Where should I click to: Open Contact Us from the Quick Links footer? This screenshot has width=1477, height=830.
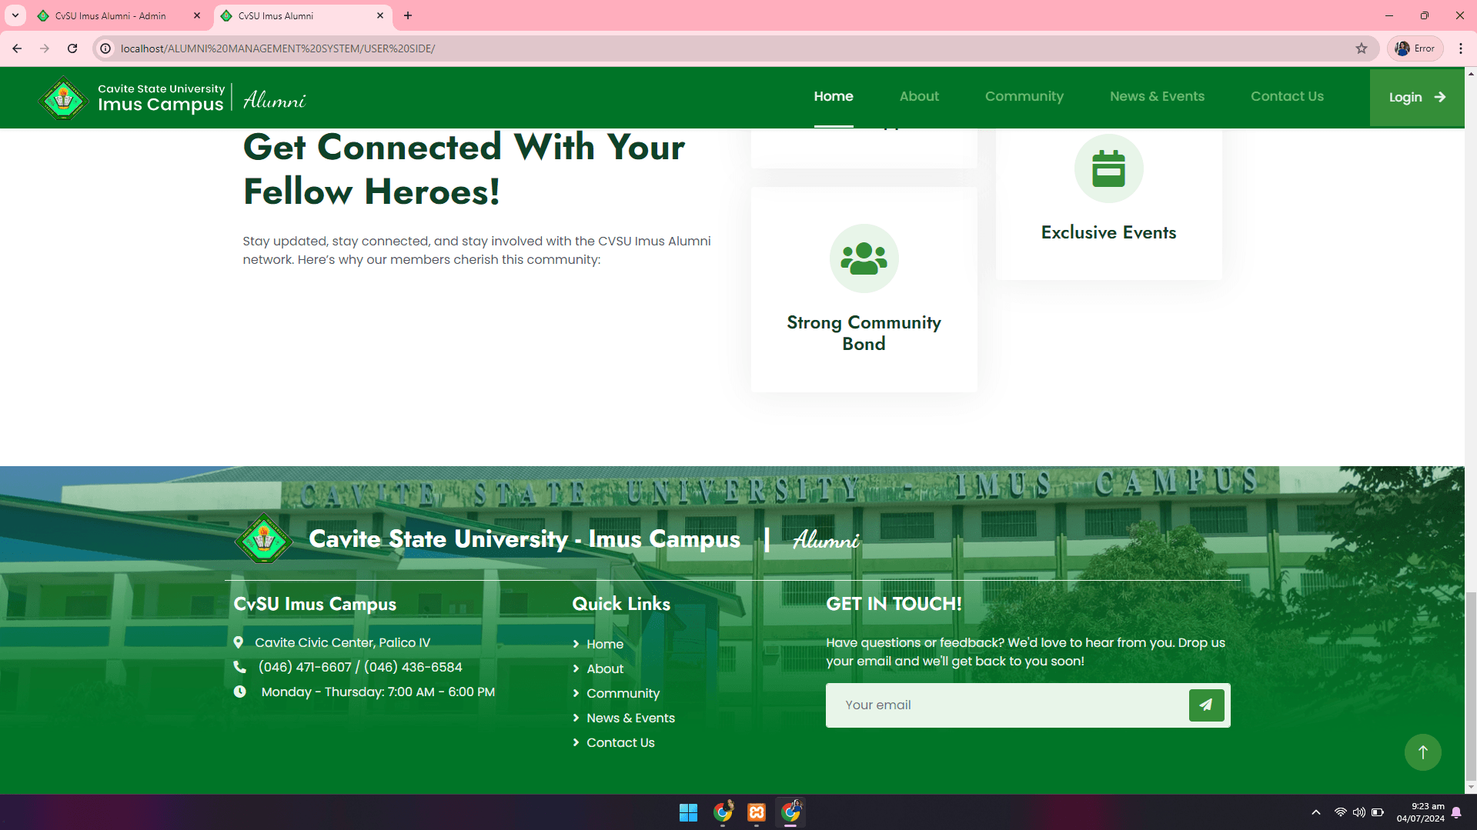620,742
